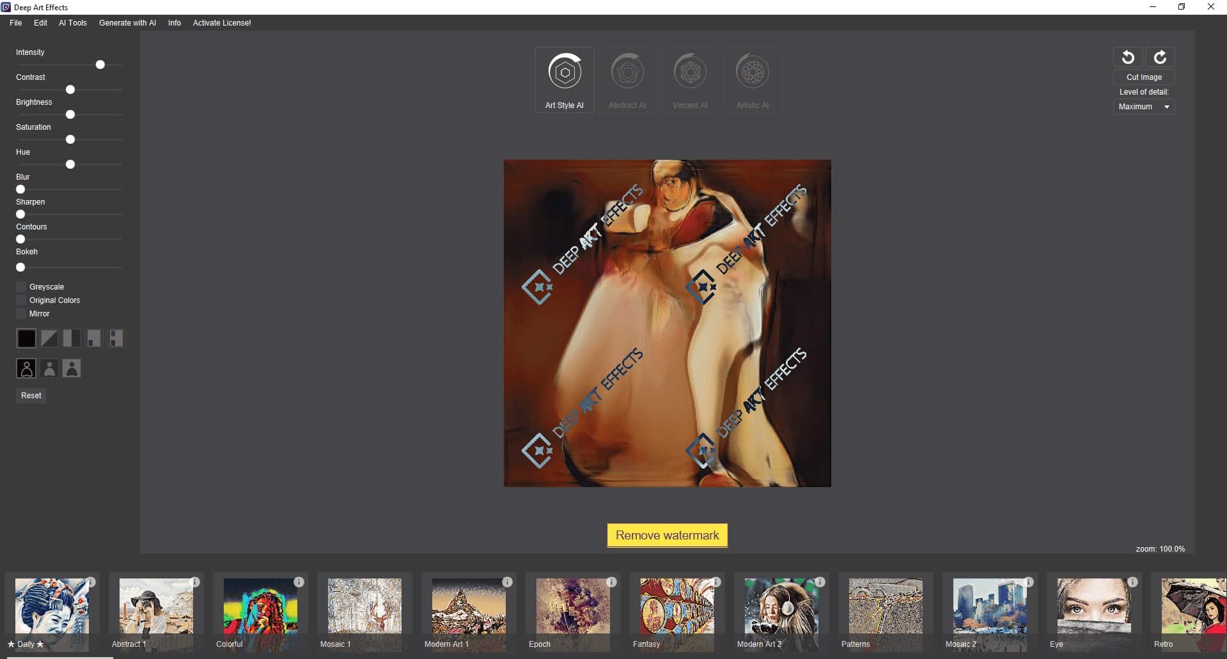Screen dimensions: 1227x659
Task: Click the Intensity slider handle
Action: [100, 65]
